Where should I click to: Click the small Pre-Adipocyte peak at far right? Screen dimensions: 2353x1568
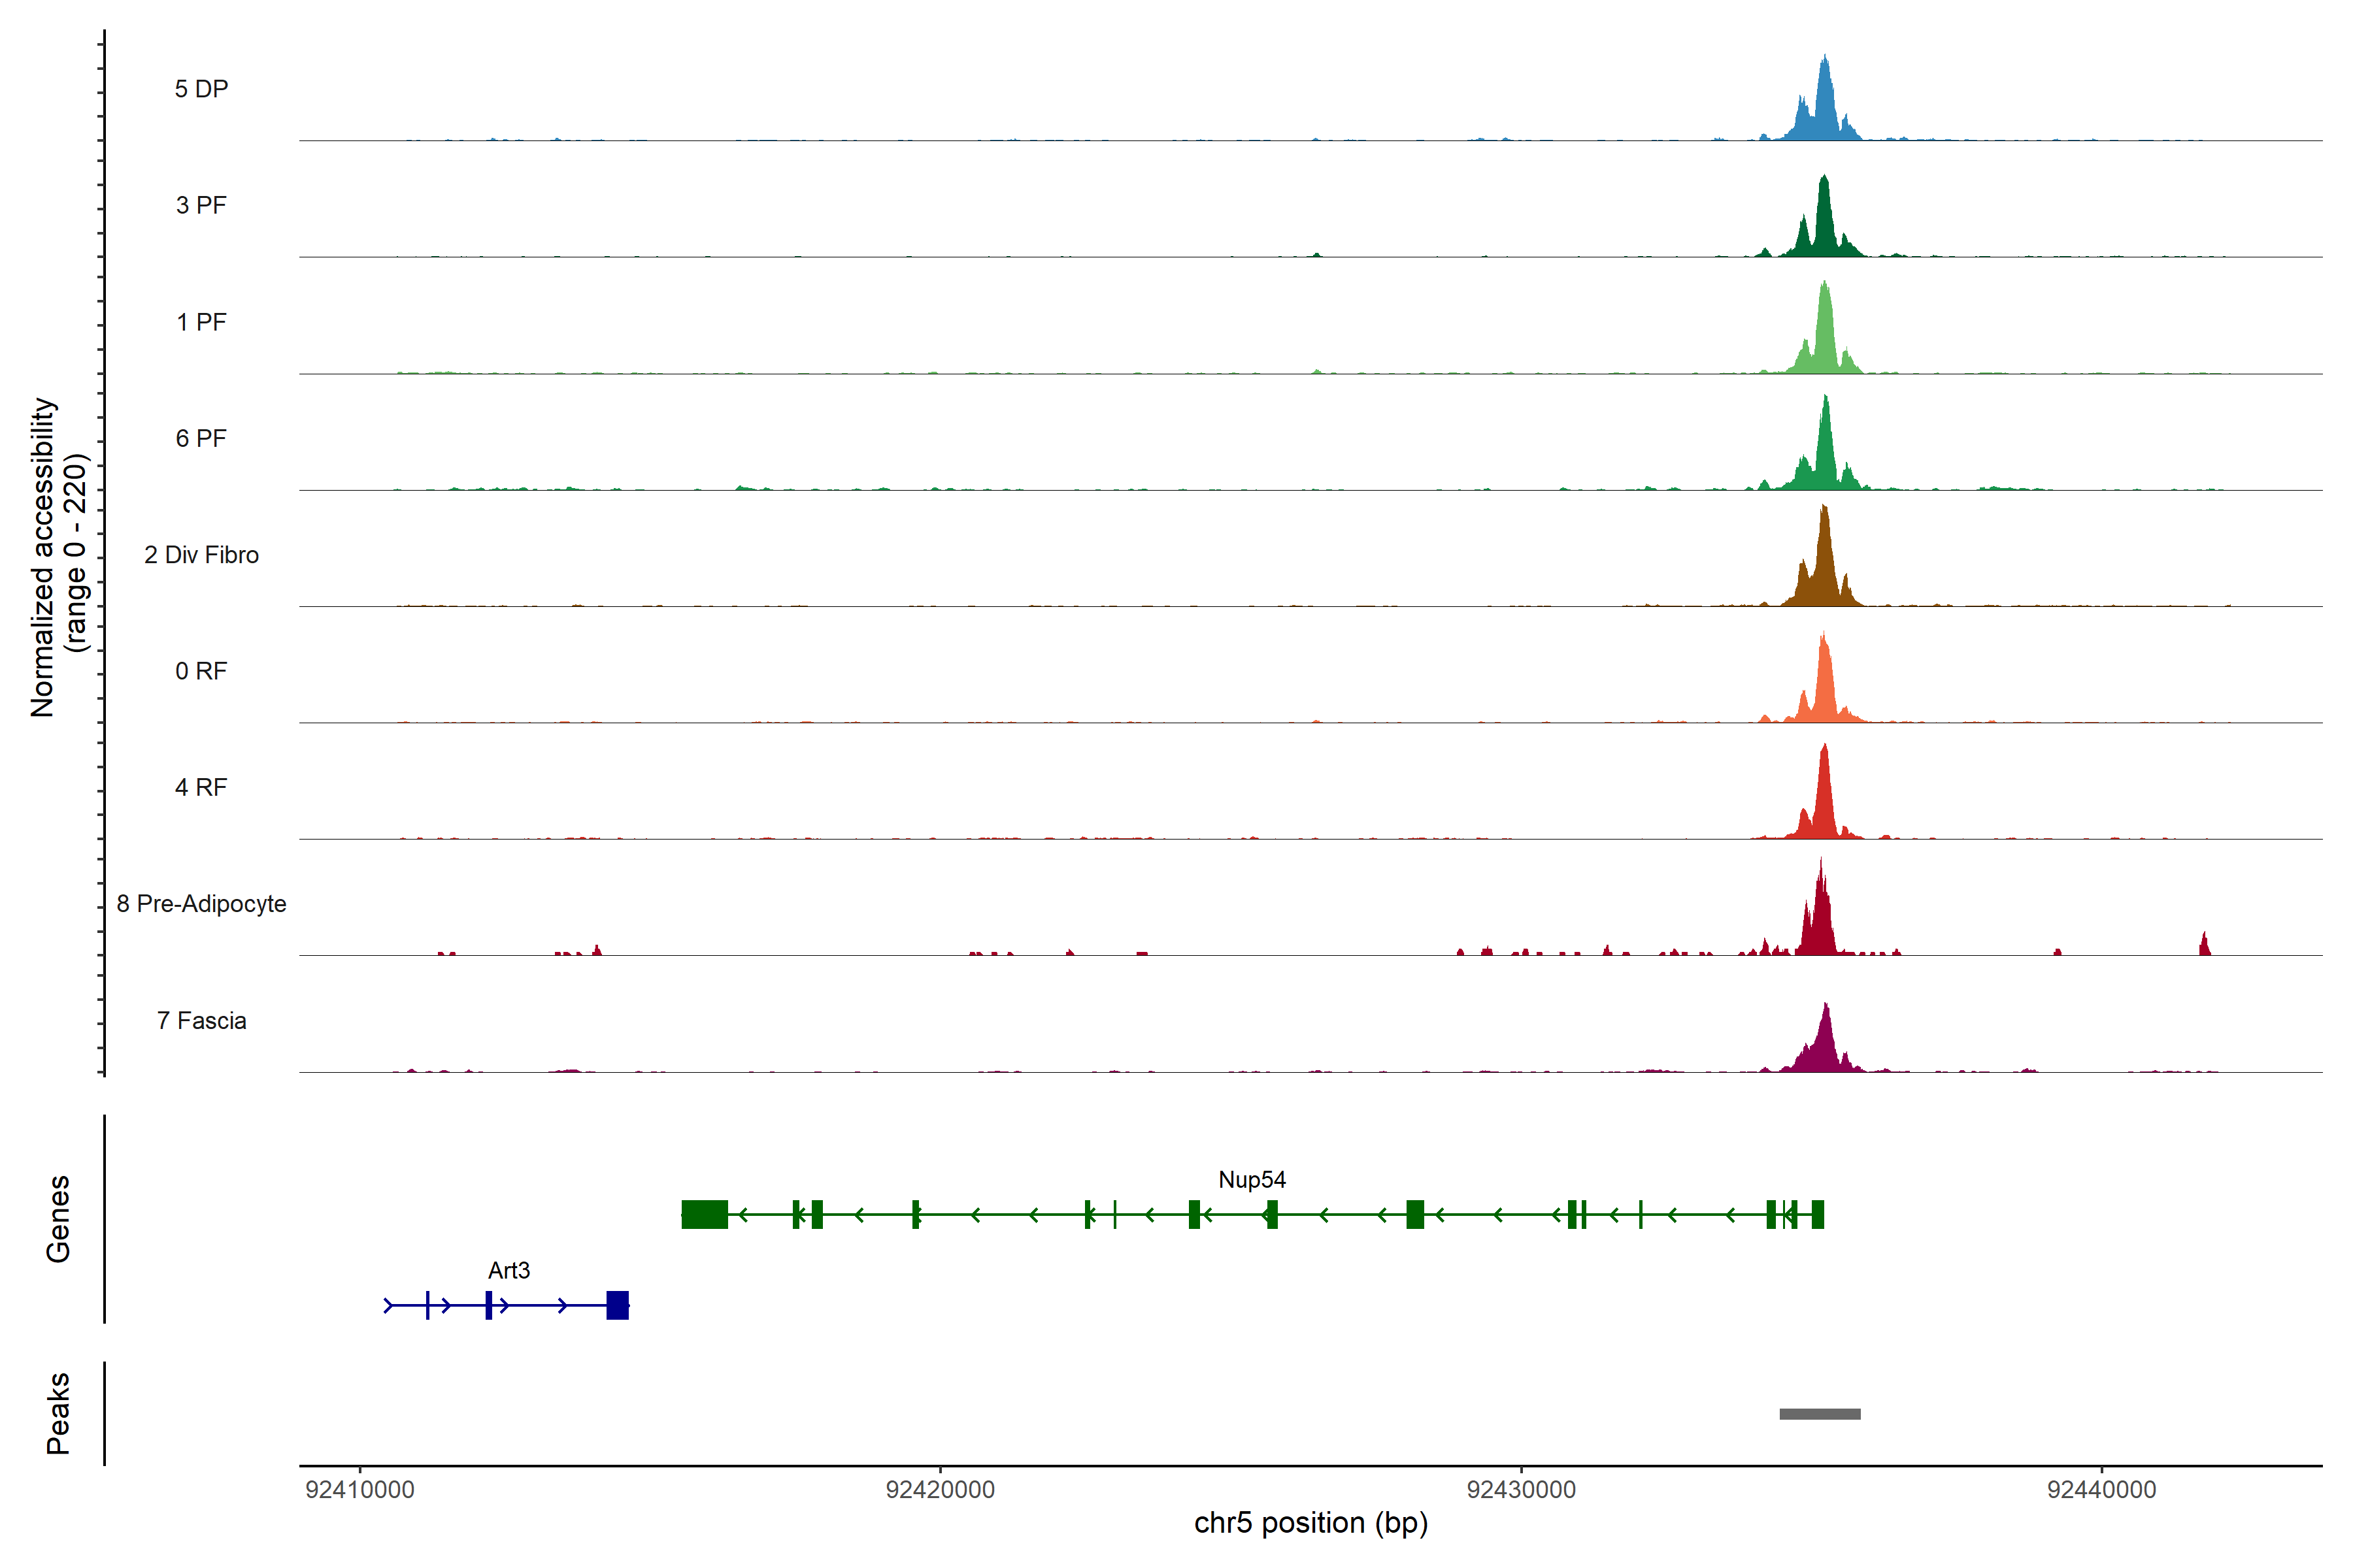pyautogui.click(x=2204, y=946)
